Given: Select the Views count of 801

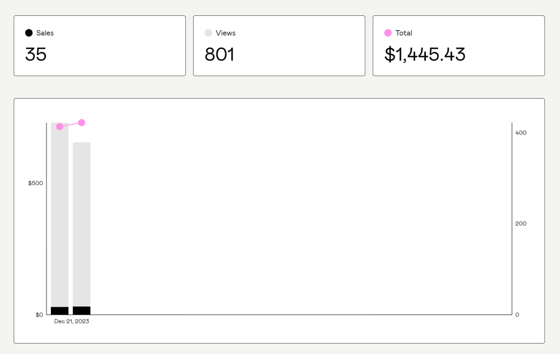Looking at the screenshot, I should pyautogui.click(x=220, y=54).
